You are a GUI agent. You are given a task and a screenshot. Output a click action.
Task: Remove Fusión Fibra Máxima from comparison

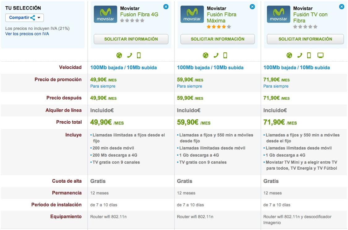click(252, 7)
